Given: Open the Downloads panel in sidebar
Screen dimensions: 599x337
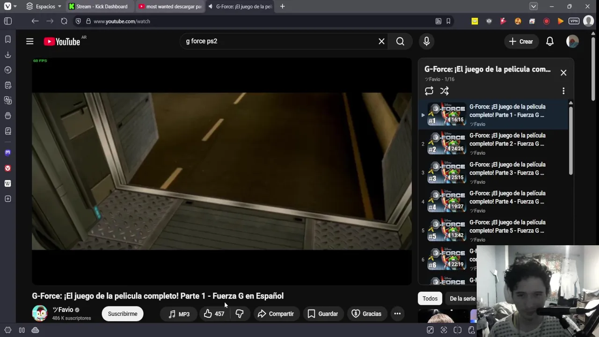Looking at the screenshot, I should [x=8, y=55].
